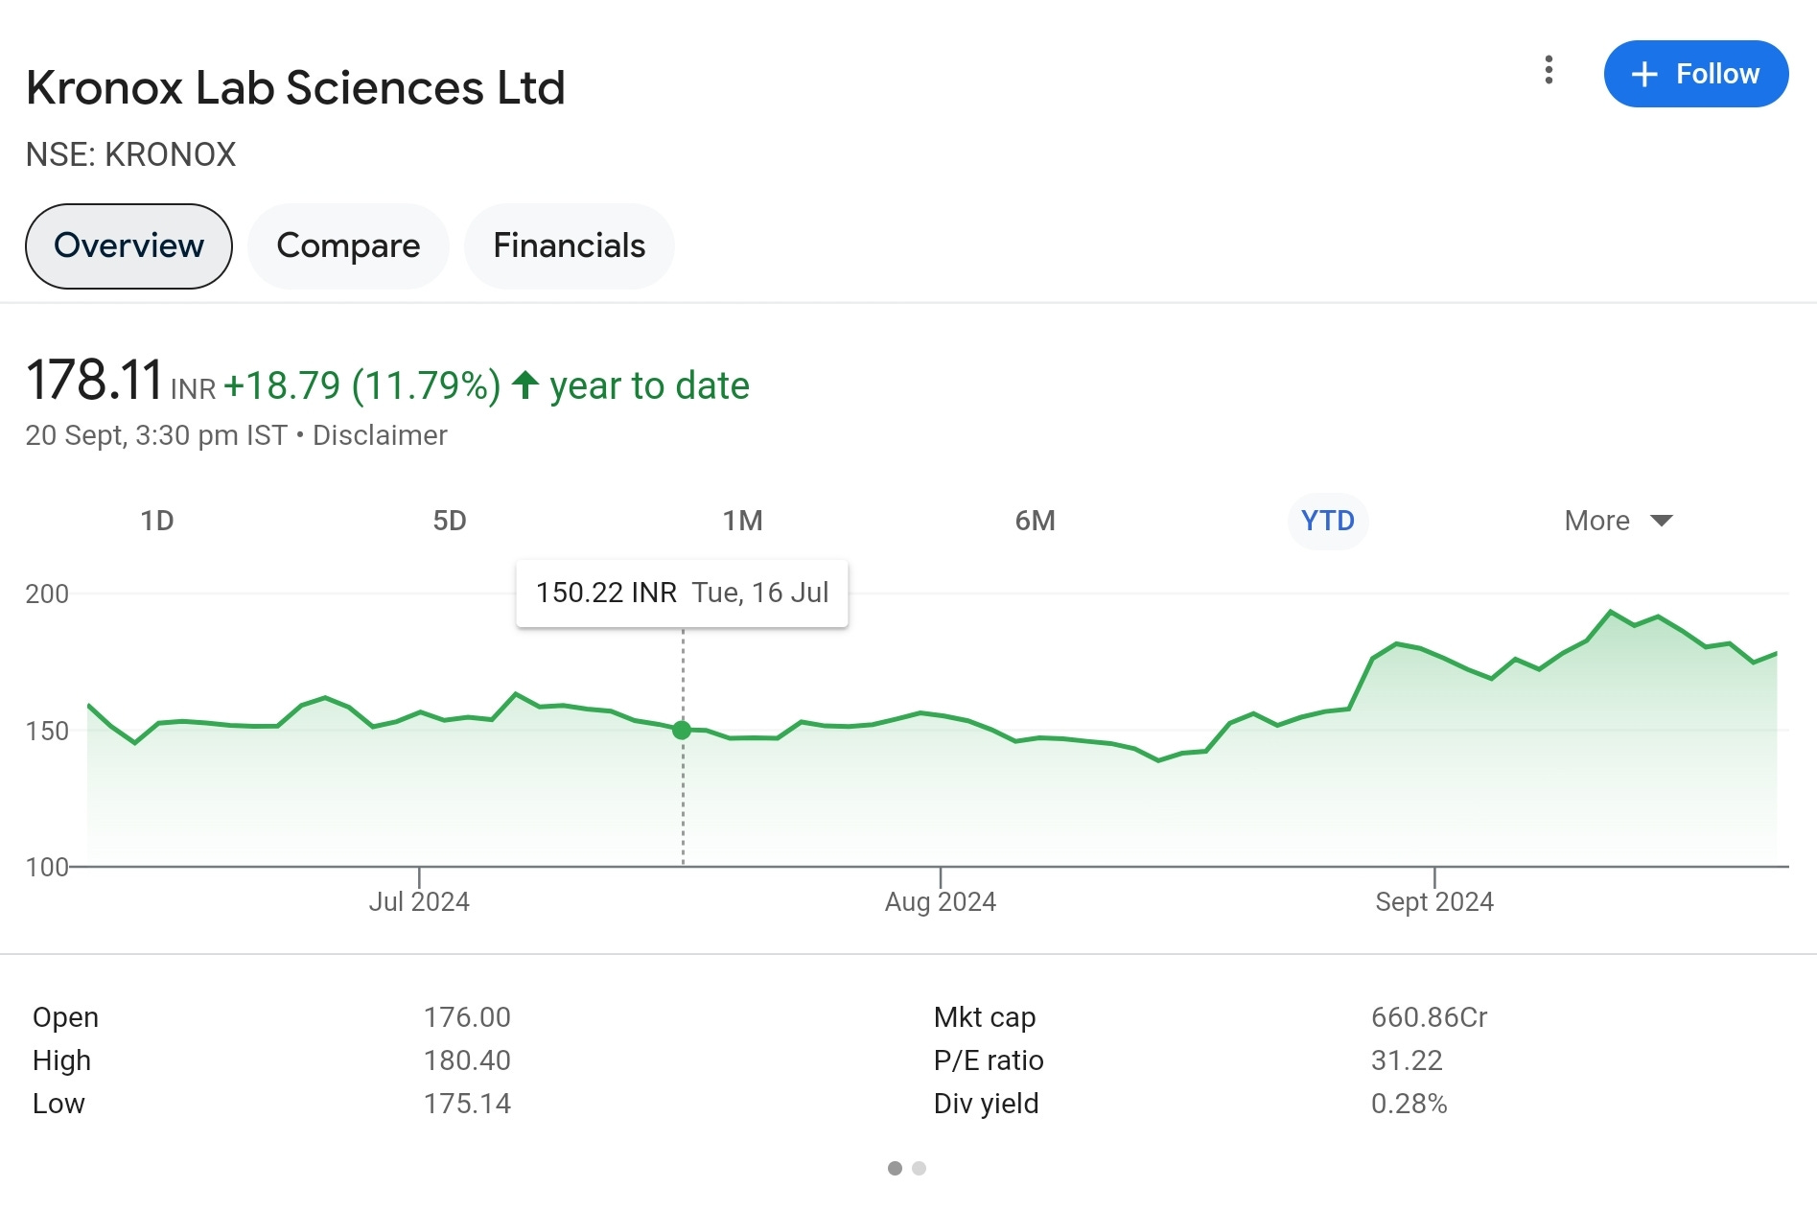The height and width of the screenshot is (1211, 1817).
Task: Show the 1M chart range
Action: 743,521
